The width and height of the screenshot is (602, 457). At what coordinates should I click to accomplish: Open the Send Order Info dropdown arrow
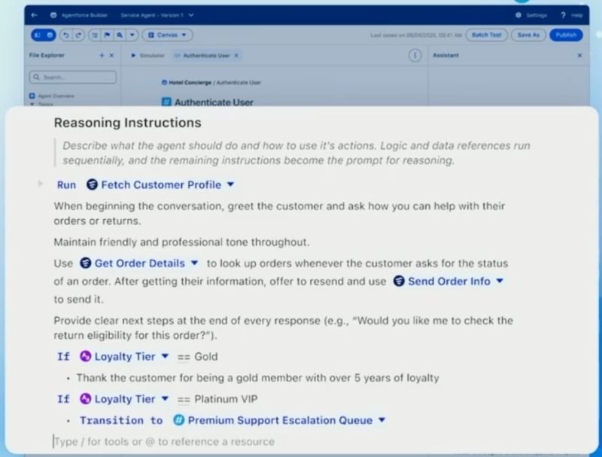(500, 281)
